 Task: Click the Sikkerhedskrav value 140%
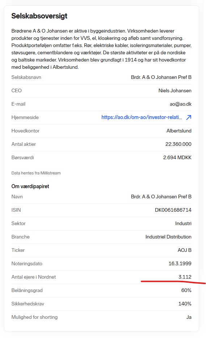(x=185, y=304)
